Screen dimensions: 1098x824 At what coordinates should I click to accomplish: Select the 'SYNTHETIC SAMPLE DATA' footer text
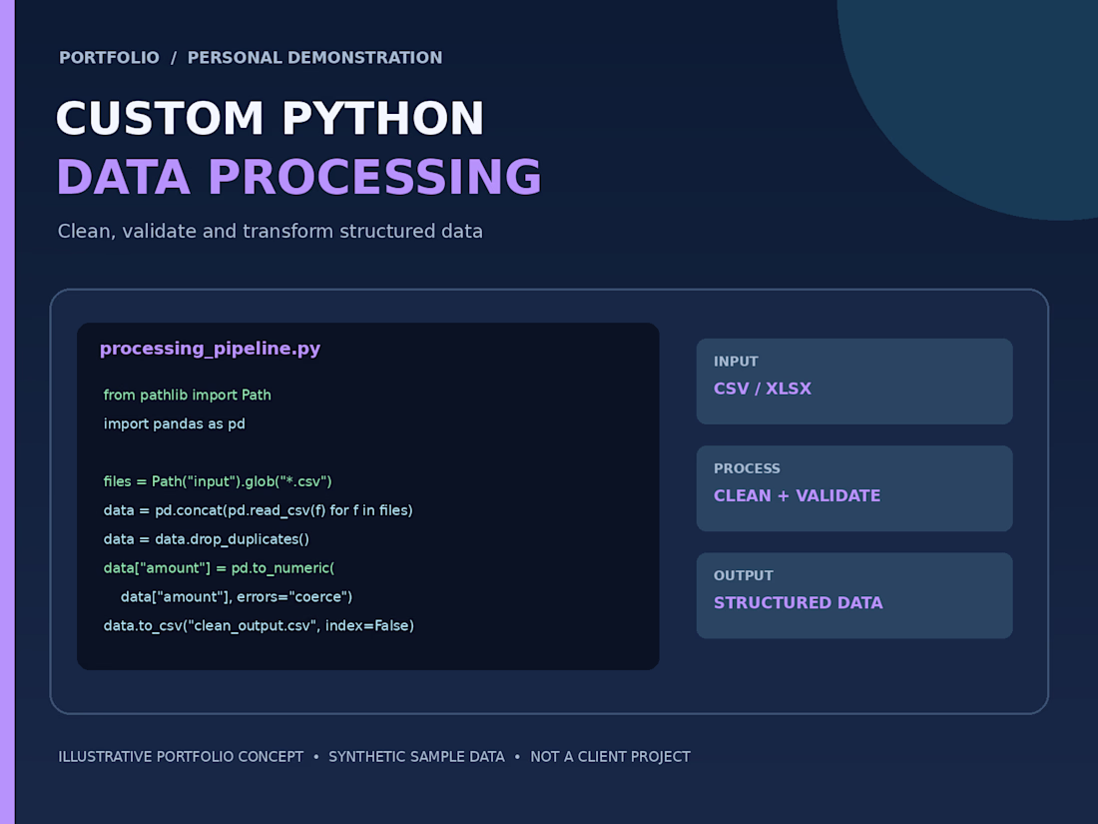[416, 757]
